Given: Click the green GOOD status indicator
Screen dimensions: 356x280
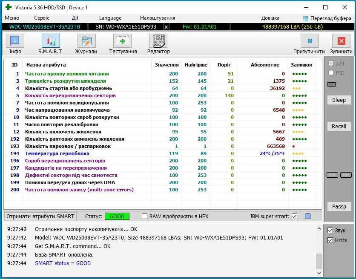Looking at the screenshot, I should click(117, 216).
